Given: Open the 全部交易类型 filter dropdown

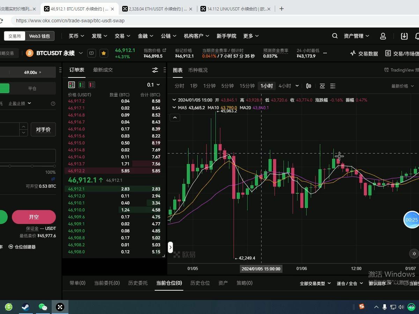Looking at the screenshot, I should (x=315, y=283).
